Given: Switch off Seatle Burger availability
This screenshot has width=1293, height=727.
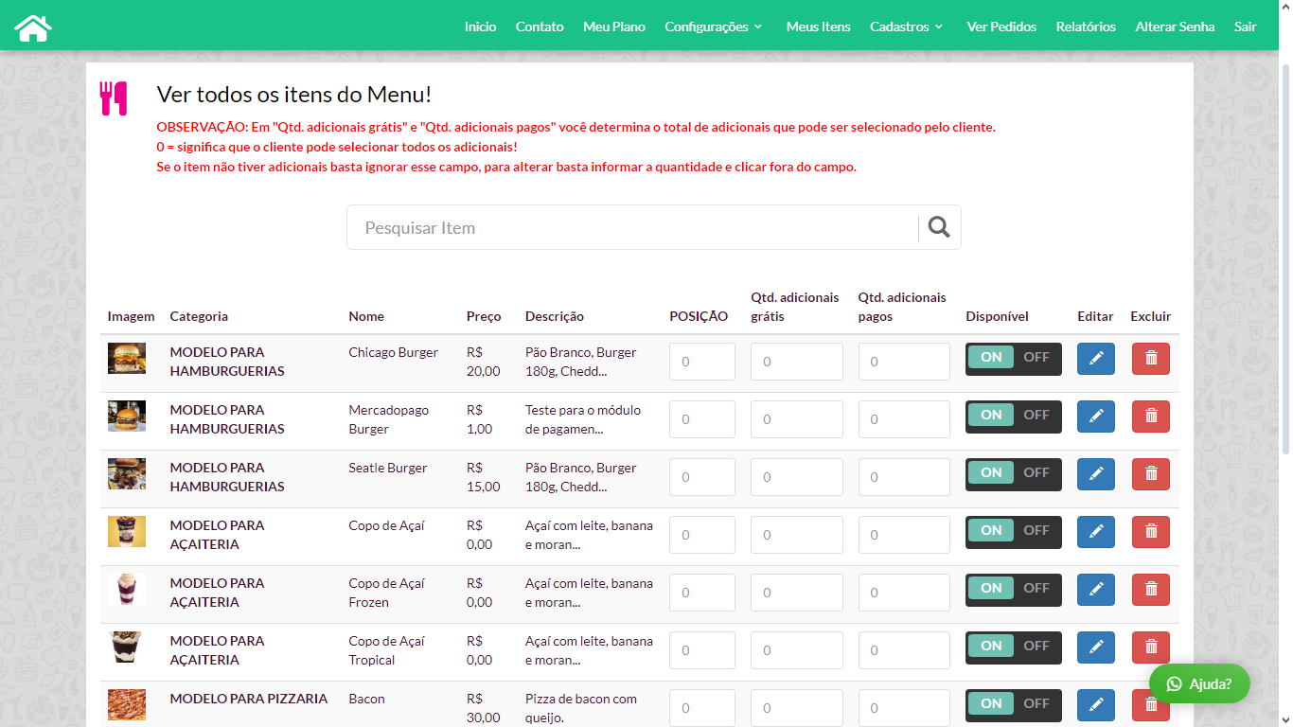Looking at the screenshot, I should (x=1036, y=473).
